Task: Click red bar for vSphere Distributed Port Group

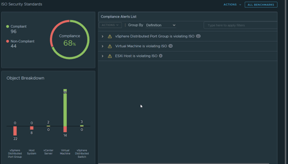Action: click(x=15, y=131)
